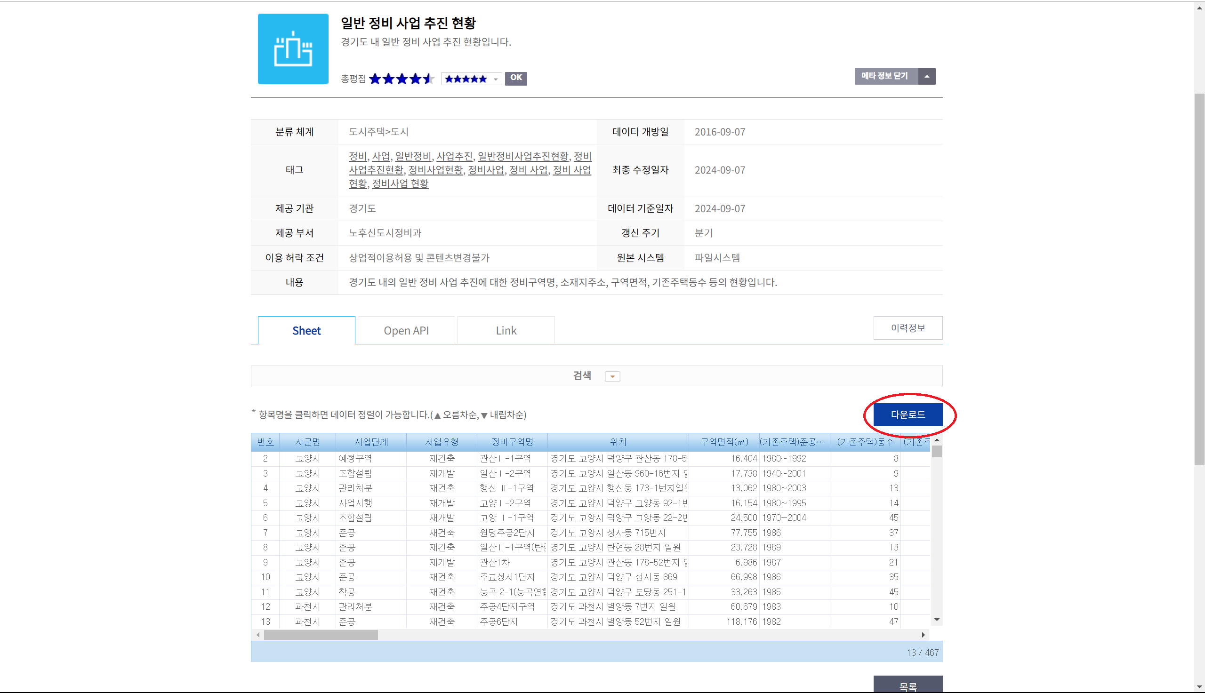Switch to the Link tab
This screenshot has width=1205, height=693.
506,330
